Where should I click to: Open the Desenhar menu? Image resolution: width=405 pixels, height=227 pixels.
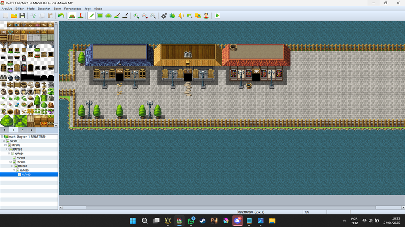pos(44,9)
